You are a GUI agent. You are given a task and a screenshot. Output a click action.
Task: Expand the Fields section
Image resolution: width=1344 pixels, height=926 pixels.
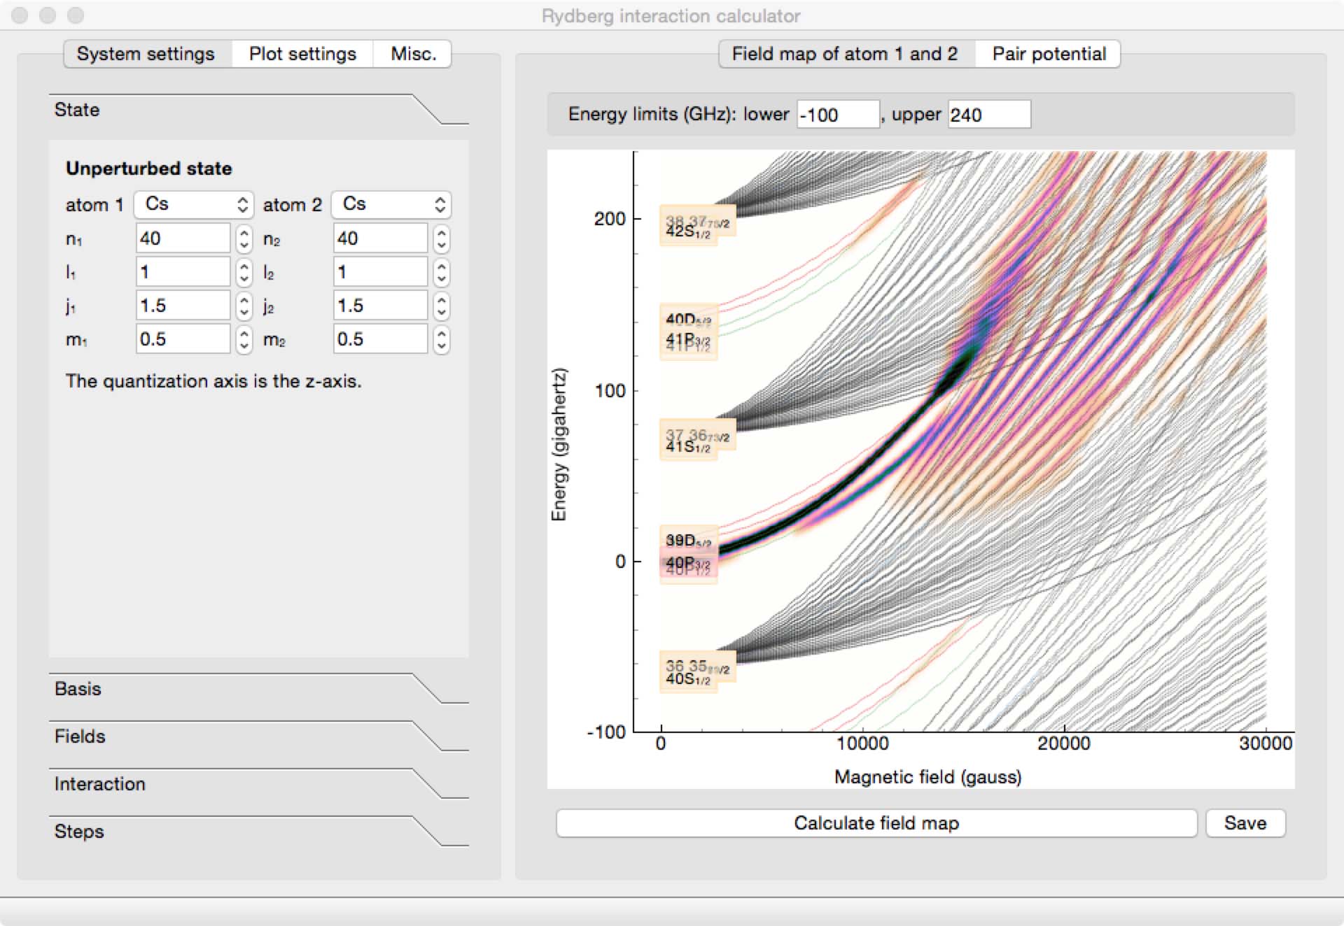[x=258, y=736]
